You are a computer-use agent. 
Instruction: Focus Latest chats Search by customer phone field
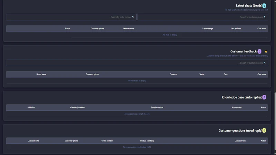[203, 17]
